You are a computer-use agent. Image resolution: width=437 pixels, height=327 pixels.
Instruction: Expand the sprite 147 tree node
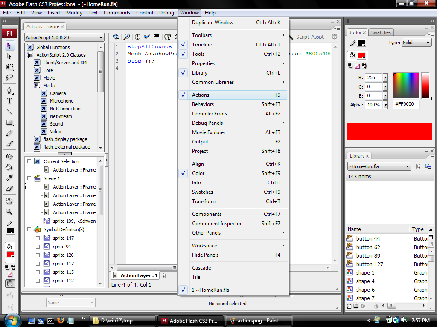(38, 238)
